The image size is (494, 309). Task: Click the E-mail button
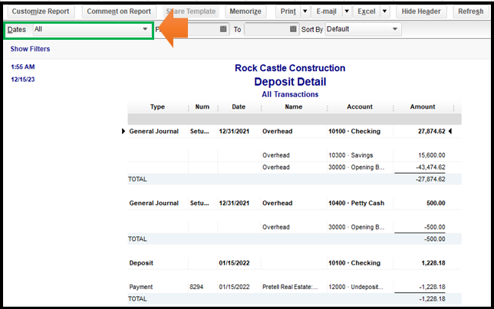click(327, 11)
